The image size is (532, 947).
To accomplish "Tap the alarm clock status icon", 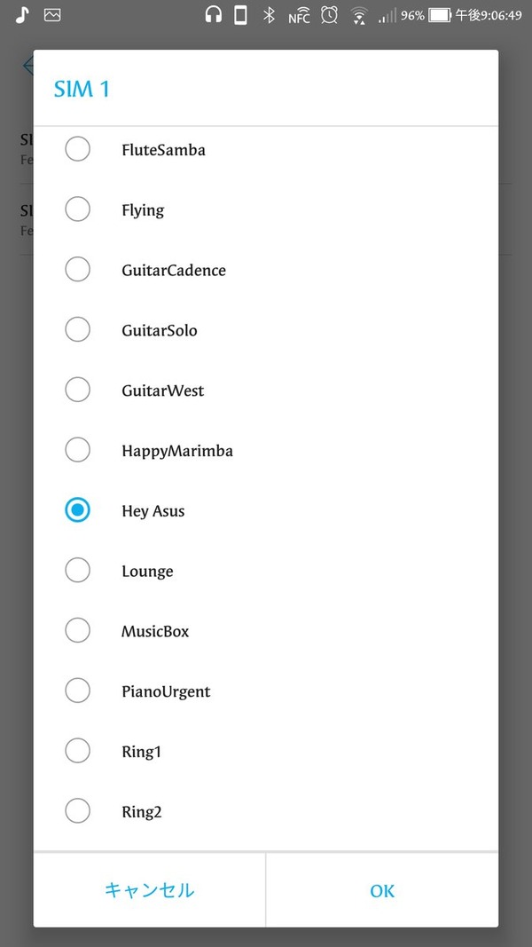I will click(x=329, y=14).
